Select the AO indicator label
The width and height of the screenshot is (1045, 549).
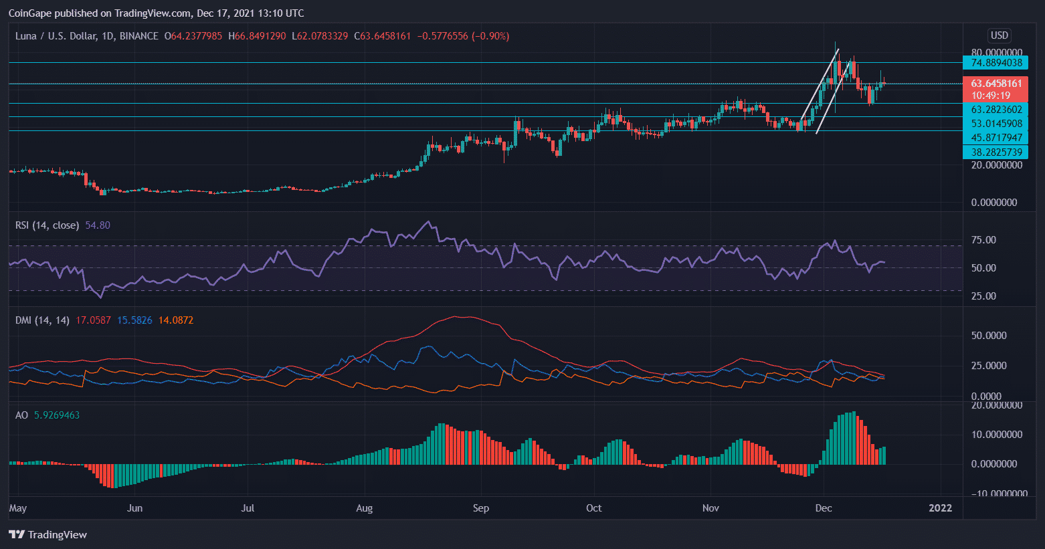(21, 415)
